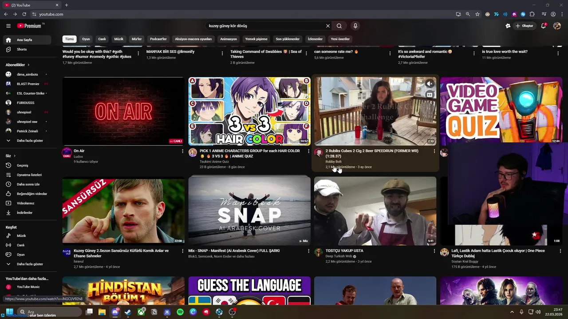Expand the Abonelikler section arrow
568x319 pixels.
(x=28, y=65)
